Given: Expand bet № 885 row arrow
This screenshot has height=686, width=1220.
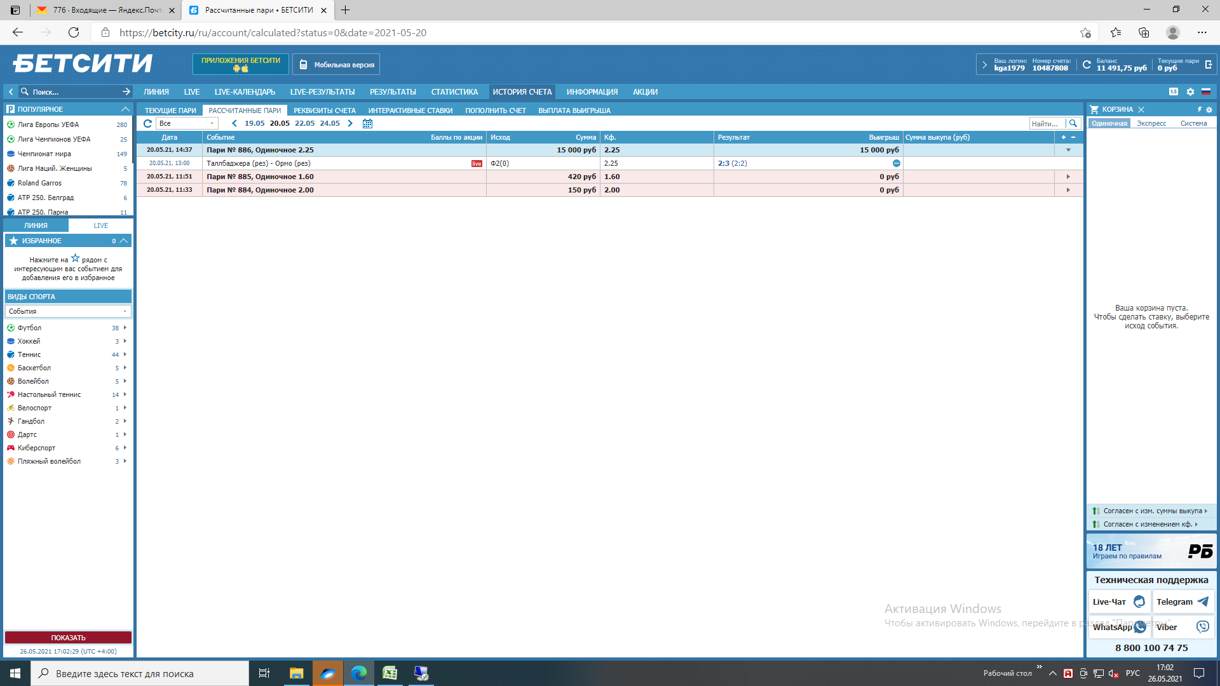Looking at the screenshot, I should point(1068,177).
